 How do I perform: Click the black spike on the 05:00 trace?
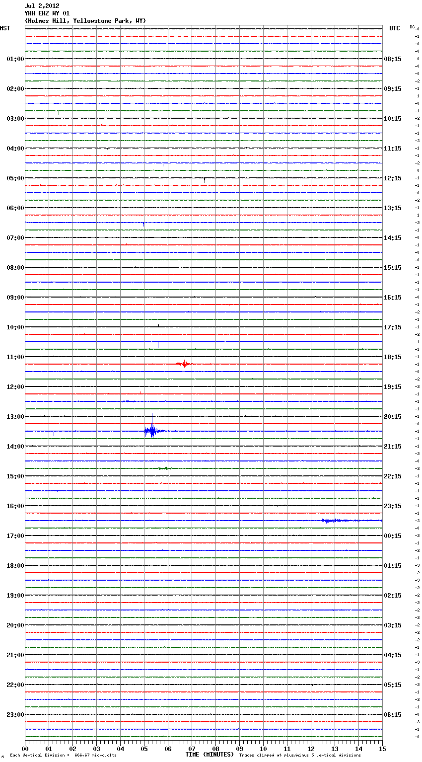pyautogui.click(x=205, y=180)
